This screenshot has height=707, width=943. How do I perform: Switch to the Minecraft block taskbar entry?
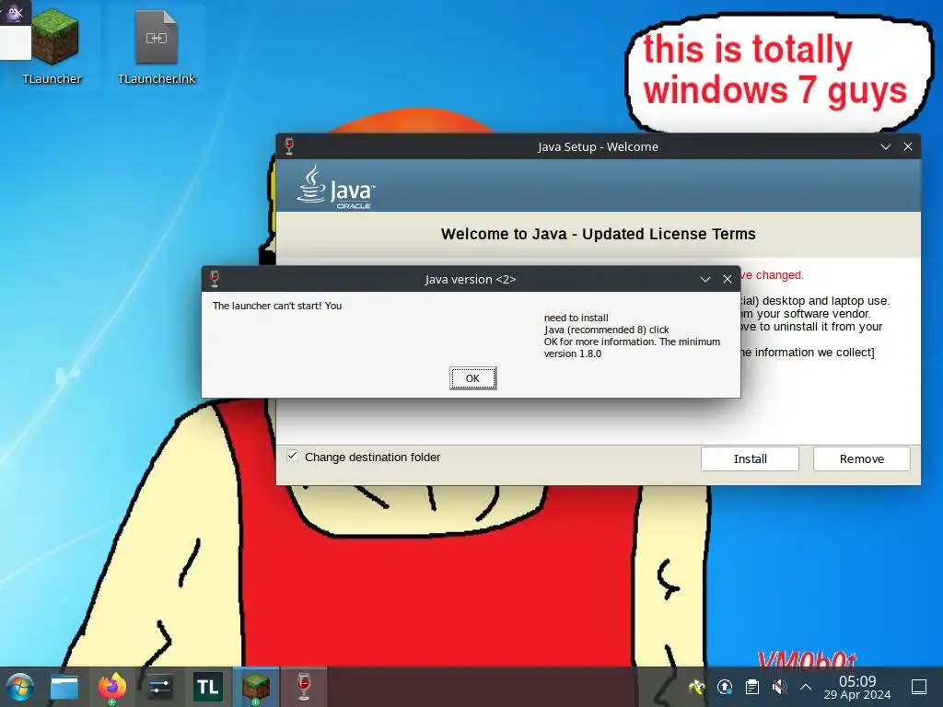[256, 687]
